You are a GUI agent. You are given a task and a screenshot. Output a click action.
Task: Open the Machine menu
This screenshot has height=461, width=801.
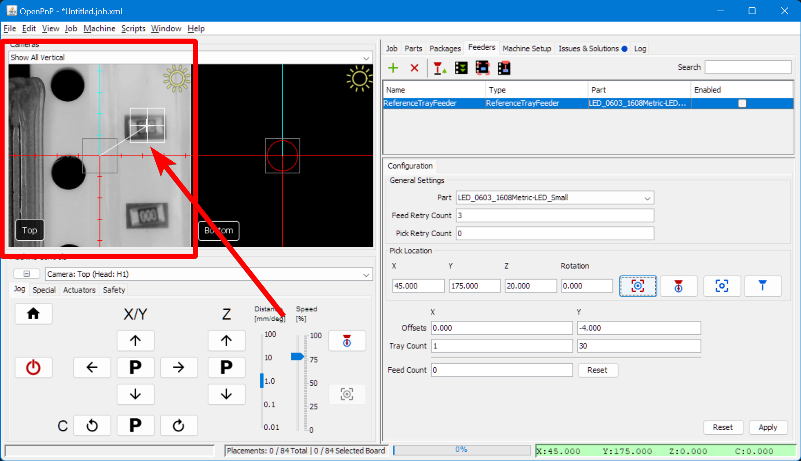[x=99, y=28]
